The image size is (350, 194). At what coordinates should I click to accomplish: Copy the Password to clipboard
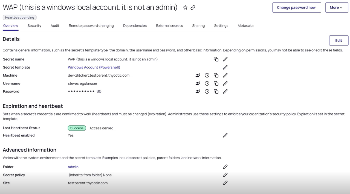[x=216, y=92]
